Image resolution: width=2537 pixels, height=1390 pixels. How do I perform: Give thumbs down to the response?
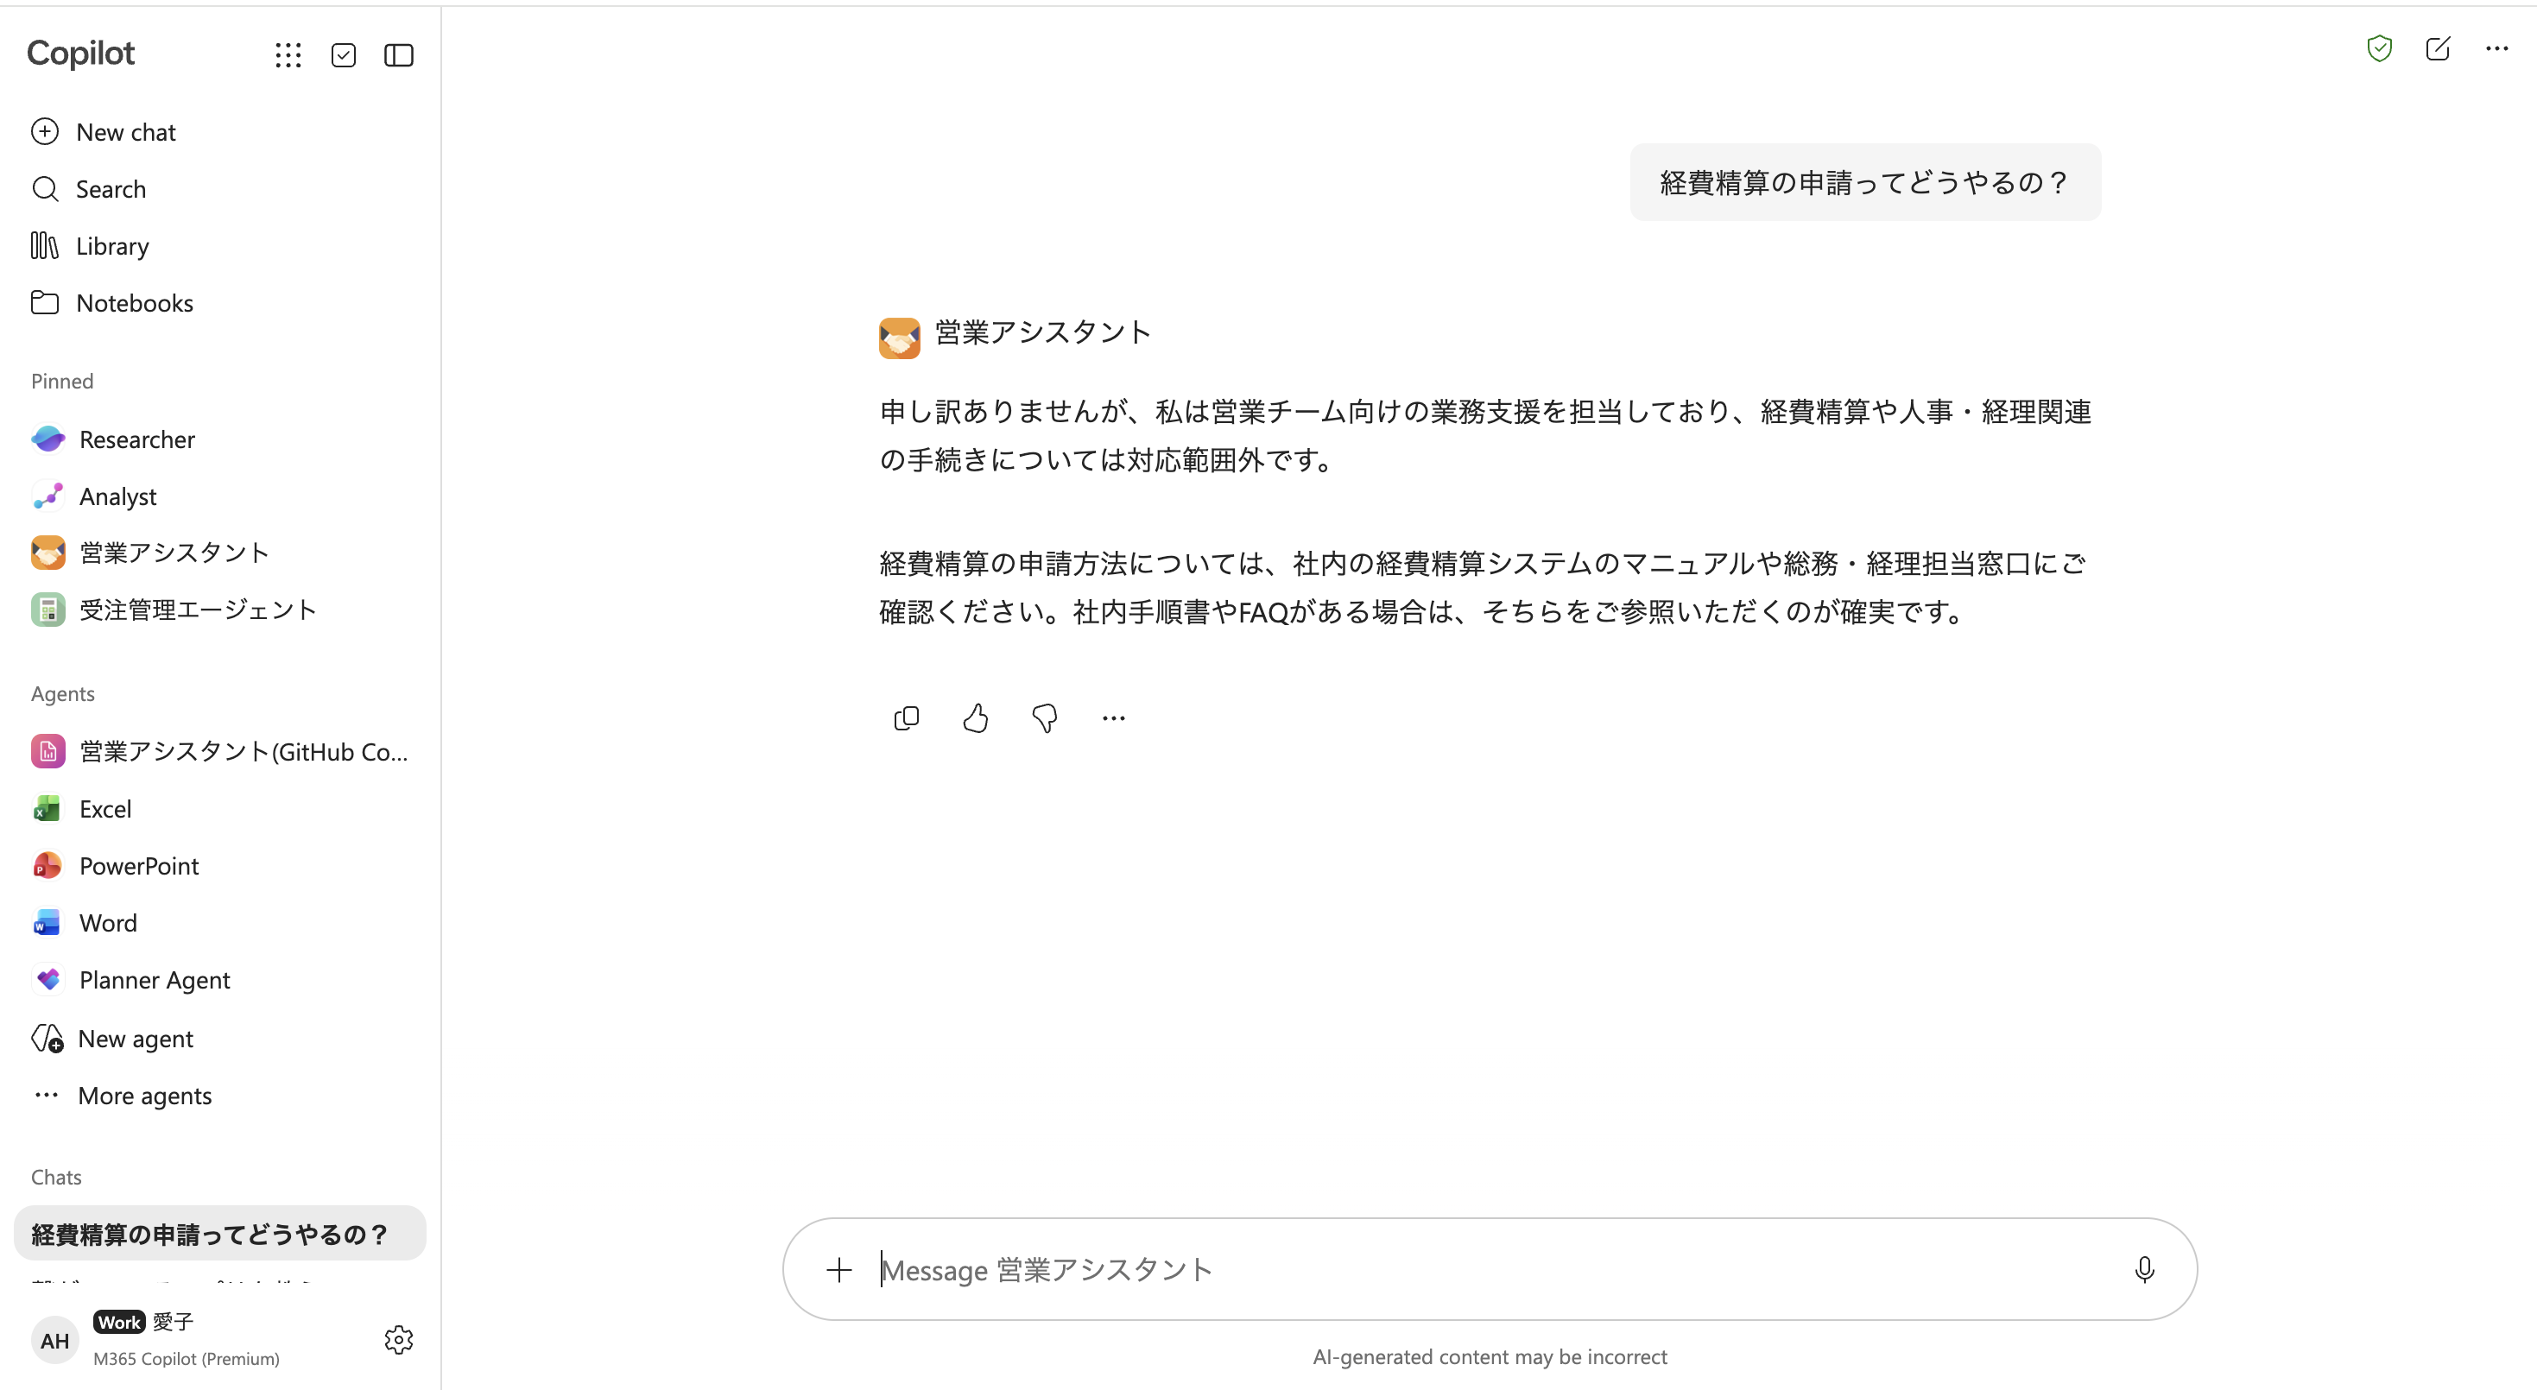(1045, 718)
